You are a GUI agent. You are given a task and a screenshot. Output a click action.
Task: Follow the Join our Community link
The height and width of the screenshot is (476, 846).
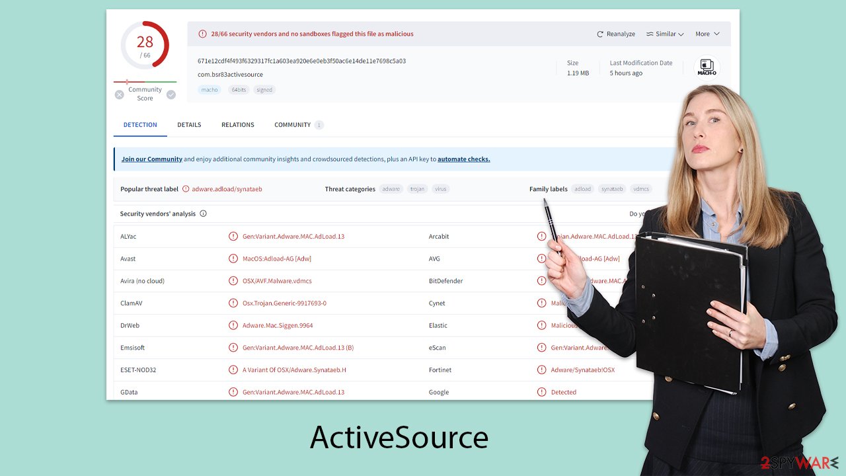(152, 159)
